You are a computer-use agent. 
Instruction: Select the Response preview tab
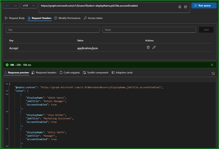[x=16, y=73]
